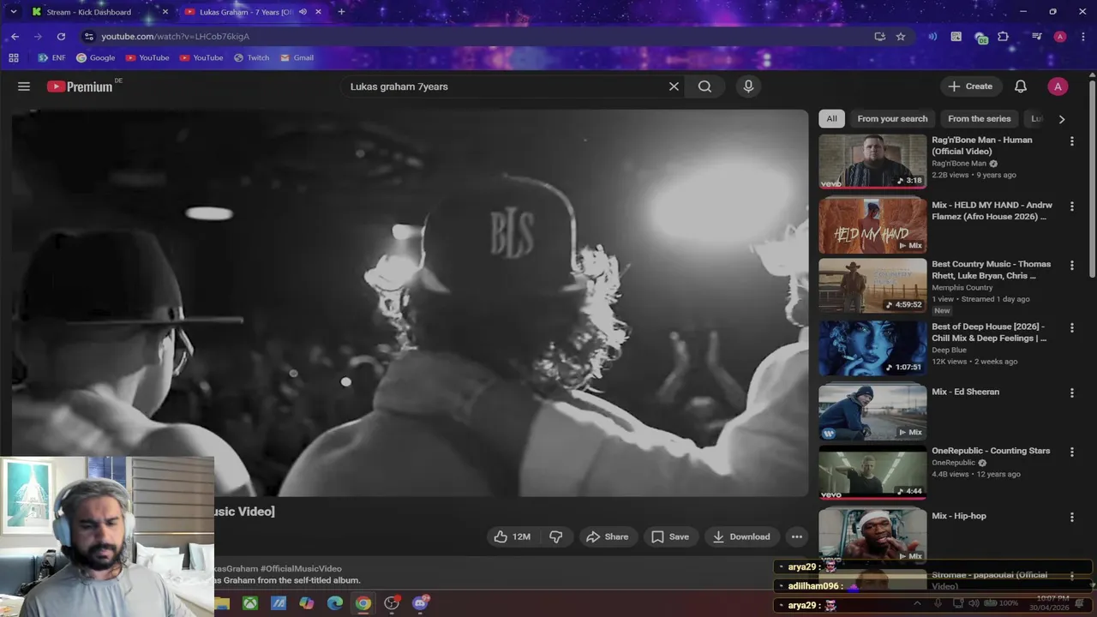Click the Create button
Screen dimensions: 1097x617
click(x=970, y=87)
